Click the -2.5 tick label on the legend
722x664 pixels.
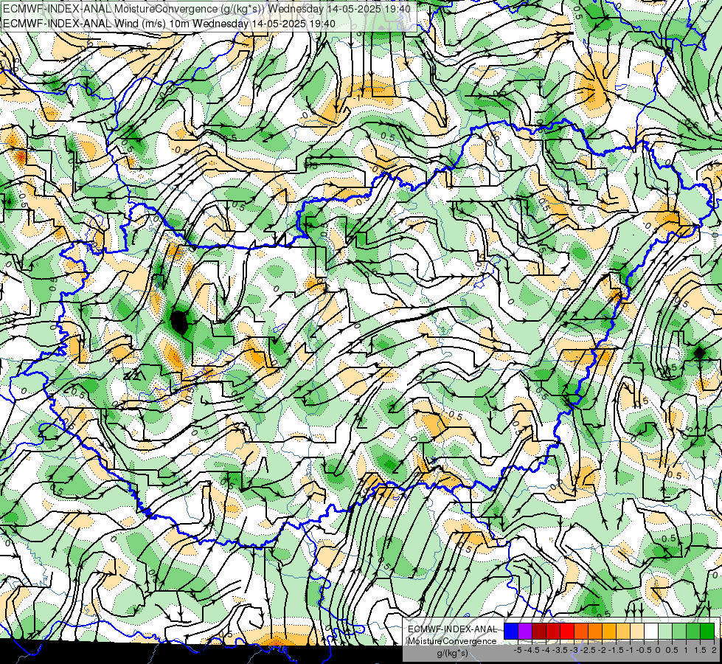[588, 650]
